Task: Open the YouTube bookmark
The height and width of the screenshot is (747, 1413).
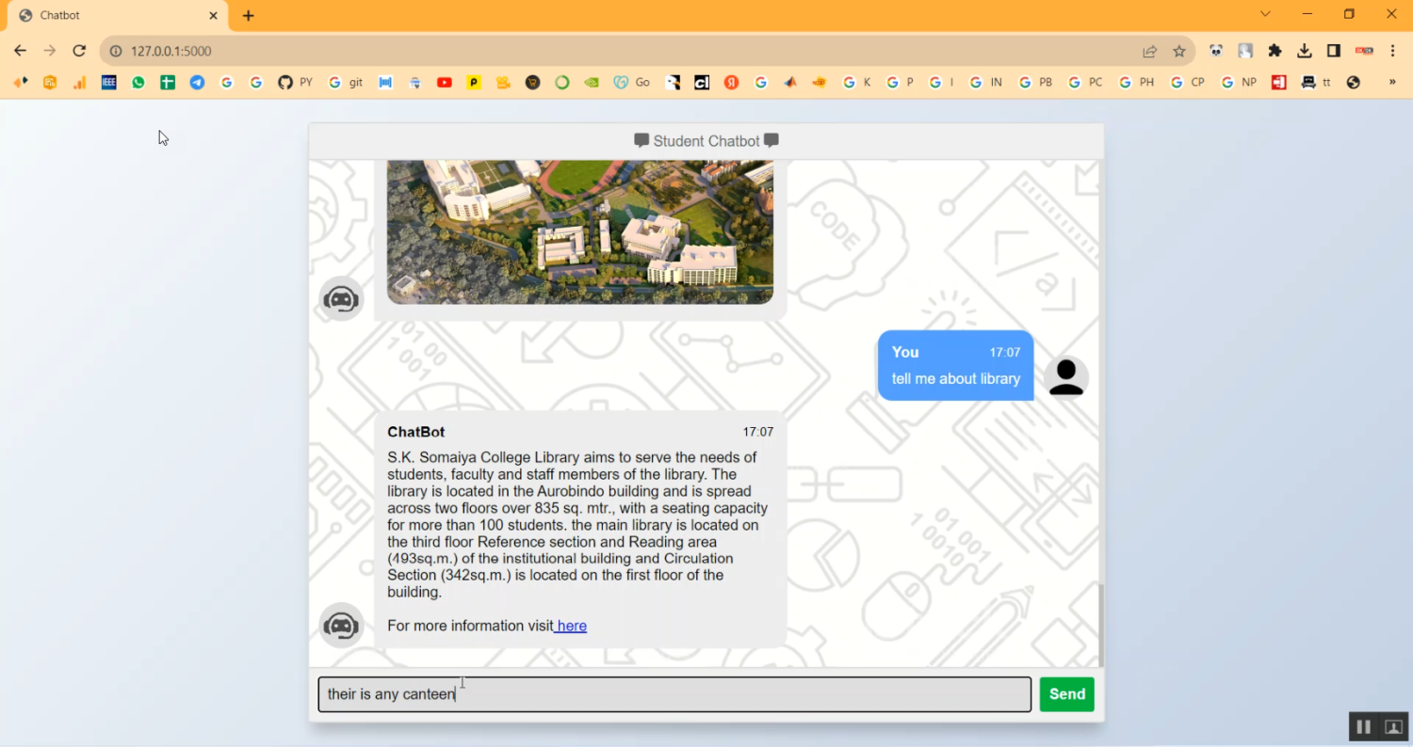Action: click(x=444, y=83)
